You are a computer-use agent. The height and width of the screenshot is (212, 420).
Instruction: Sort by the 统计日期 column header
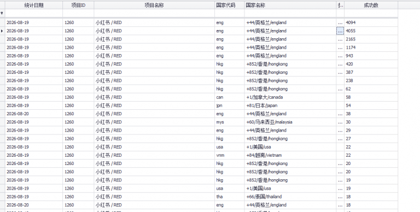click(x=34, y=5)
